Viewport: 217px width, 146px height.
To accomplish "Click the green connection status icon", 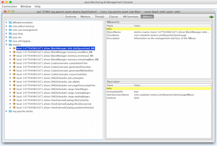I will coord(211,17).
